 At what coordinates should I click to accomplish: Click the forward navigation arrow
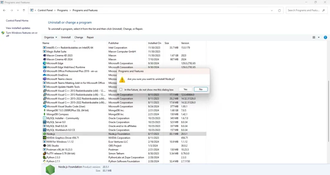(x=12, y=10)
